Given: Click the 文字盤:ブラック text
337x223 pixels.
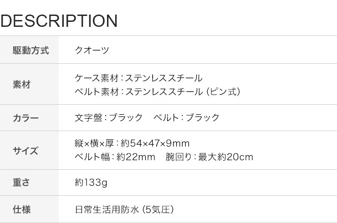Looking at the screenshot, I should [108, 117].
